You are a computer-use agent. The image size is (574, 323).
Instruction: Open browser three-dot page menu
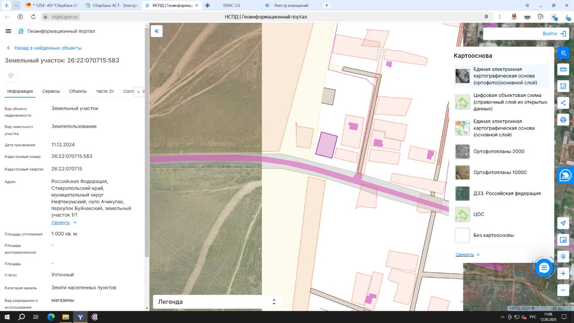(499, 17)
